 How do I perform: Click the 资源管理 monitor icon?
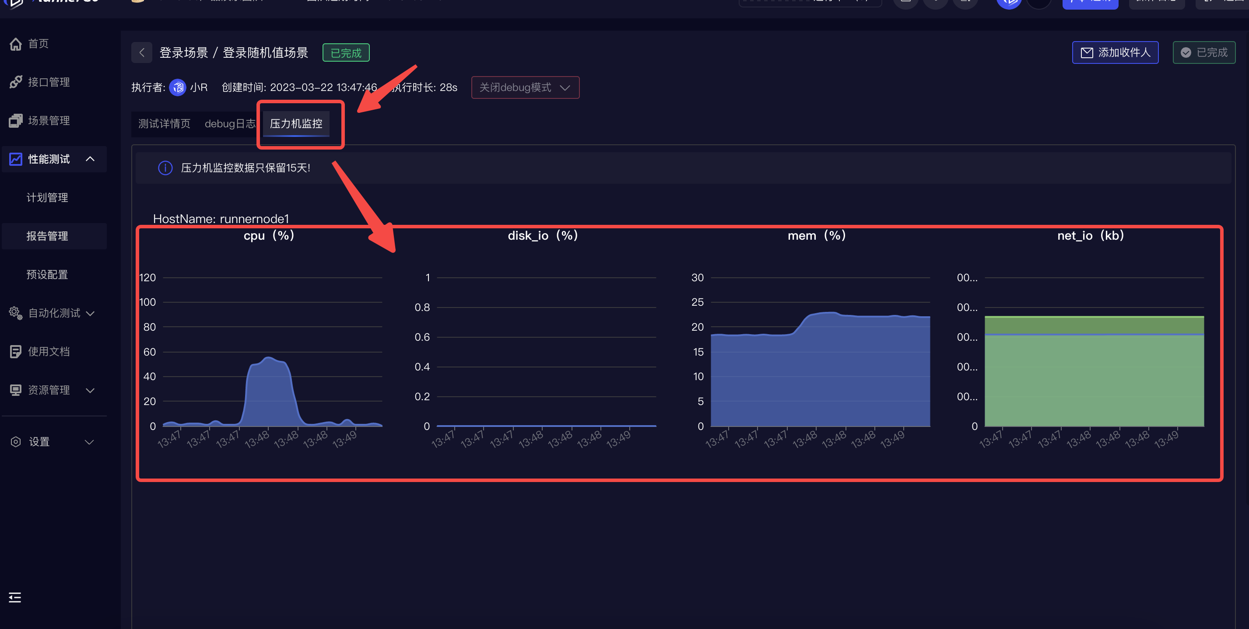tap(15, 390)
